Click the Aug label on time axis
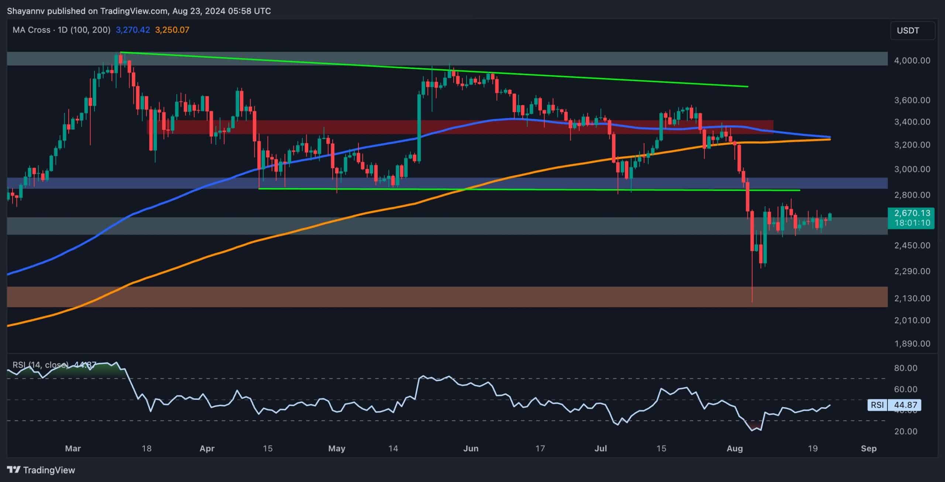This screenshot has height=482, width=945. click(x=734, y=448)
